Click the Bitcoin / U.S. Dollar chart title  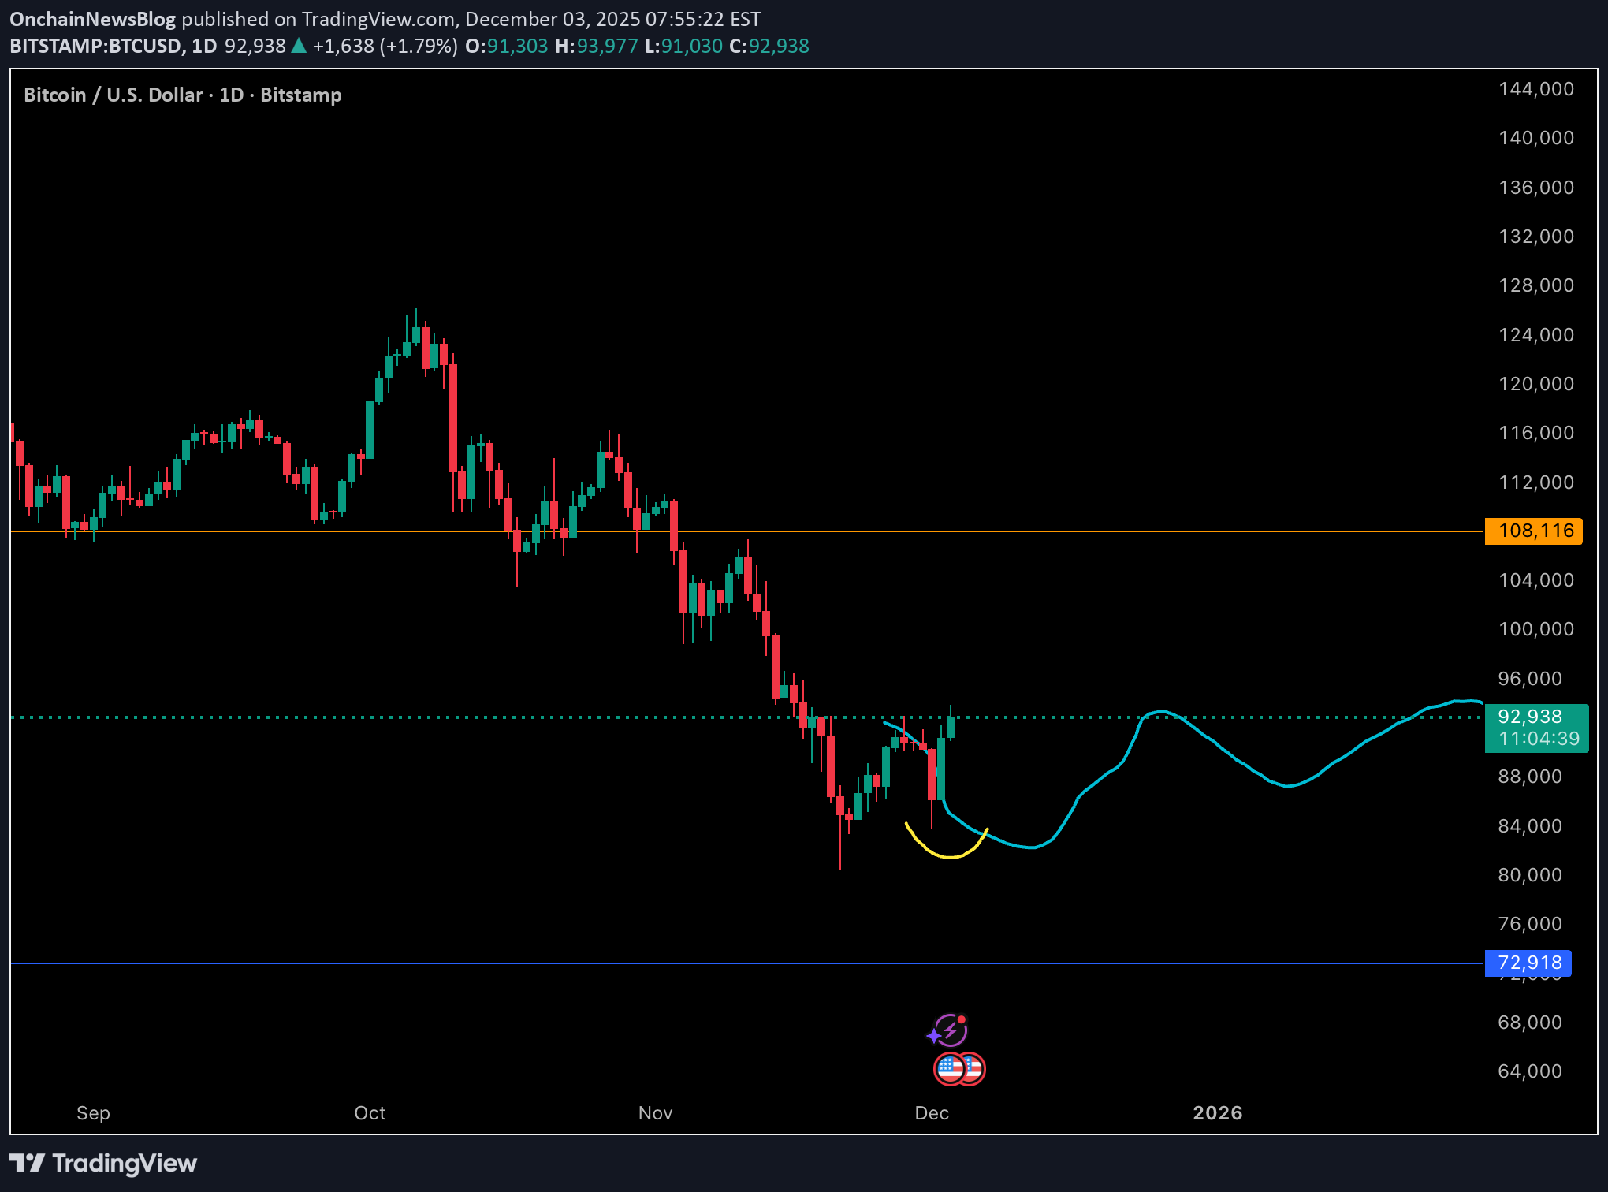[110, 95]
